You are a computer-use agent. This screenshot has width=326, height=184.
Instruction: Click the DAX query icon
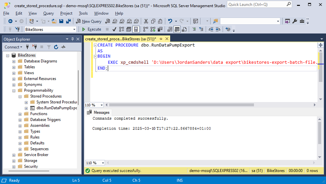tap(136, 21)
